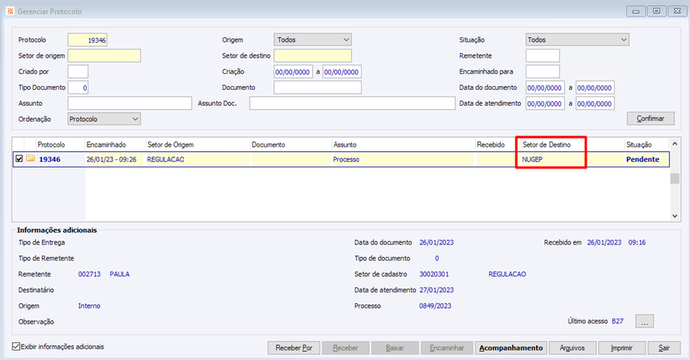
Task: Click the folder icon on protocol 19346 row
Action: pos(30,159)
